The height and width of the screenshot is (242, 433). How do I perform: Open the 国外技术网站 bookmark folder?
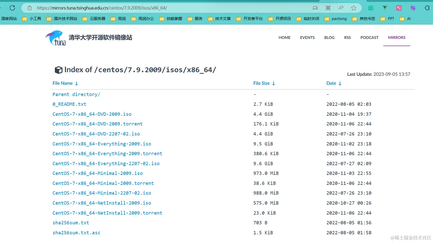point(62,19)
